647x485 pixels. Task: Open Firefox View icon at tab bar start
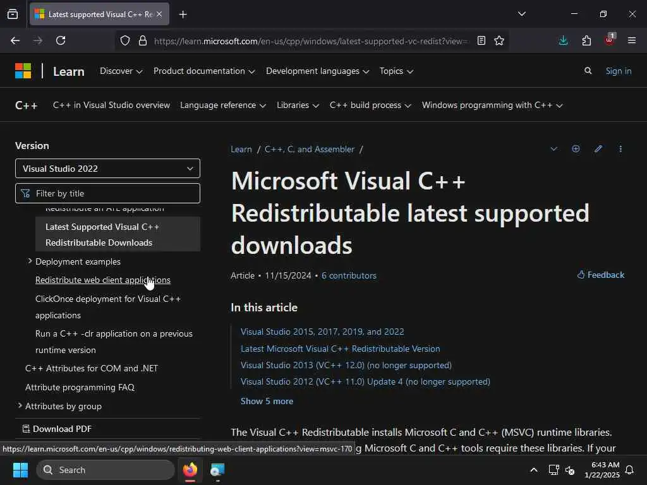[x=13, y=14]
